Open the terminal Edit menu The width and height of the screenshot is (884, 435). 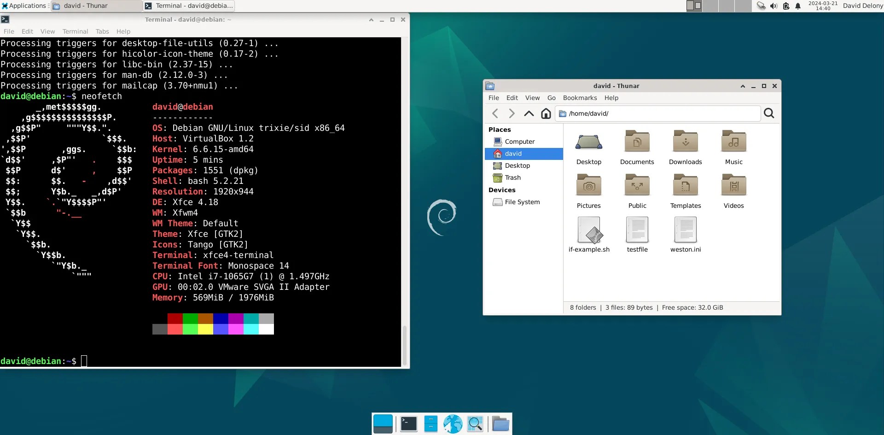click(x=27, y=31)
